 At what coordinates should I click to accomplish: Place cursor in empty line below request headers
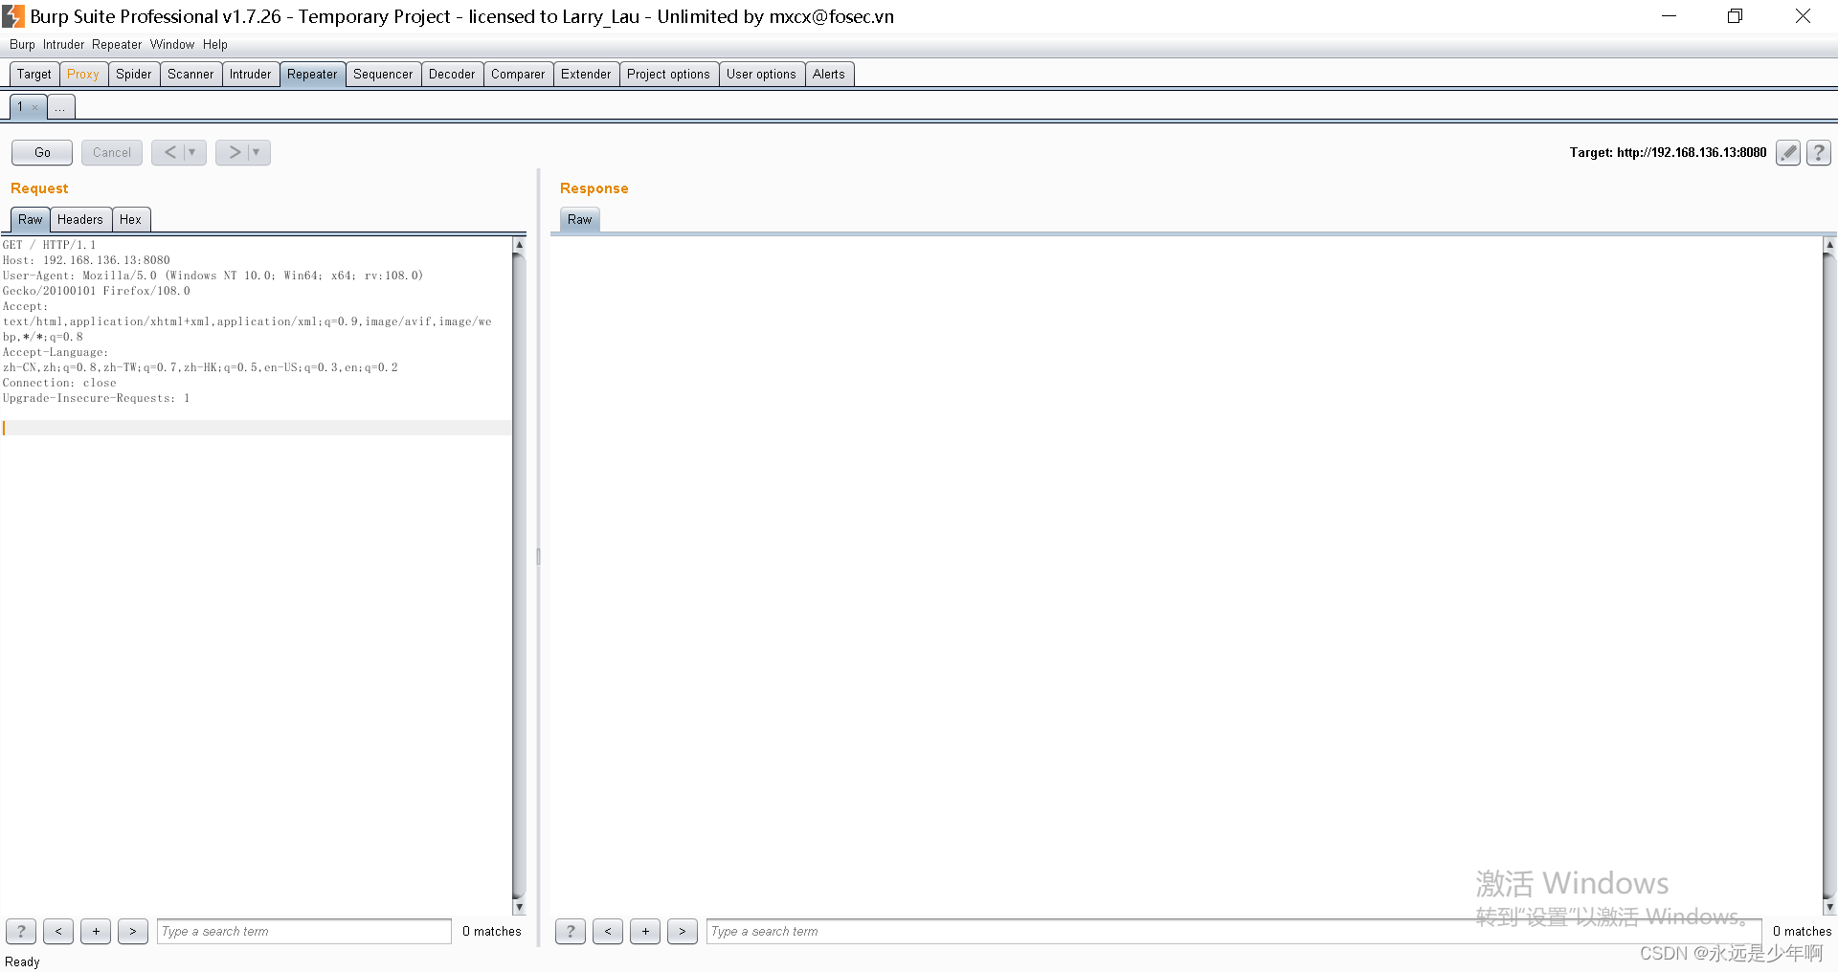(257, 428)
